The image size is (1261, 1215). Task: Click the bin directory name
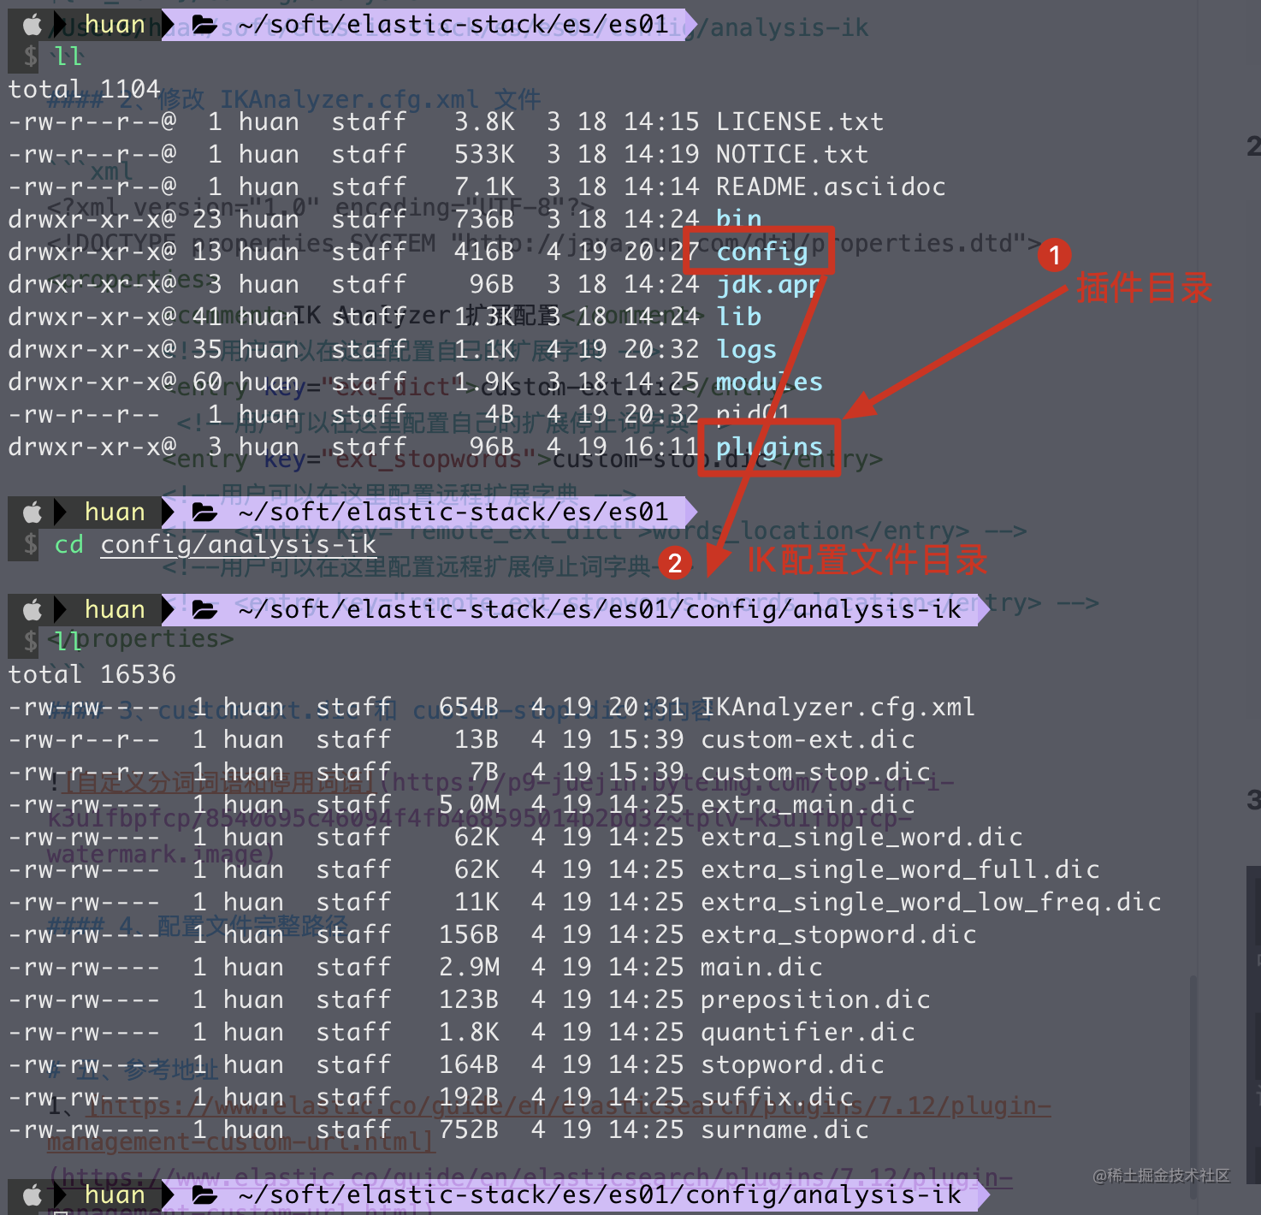(x=739, y=219)
